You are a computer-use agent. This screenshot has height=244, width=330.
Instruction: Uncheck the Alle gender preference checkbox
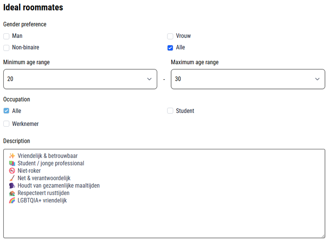(x=170, y=48)
